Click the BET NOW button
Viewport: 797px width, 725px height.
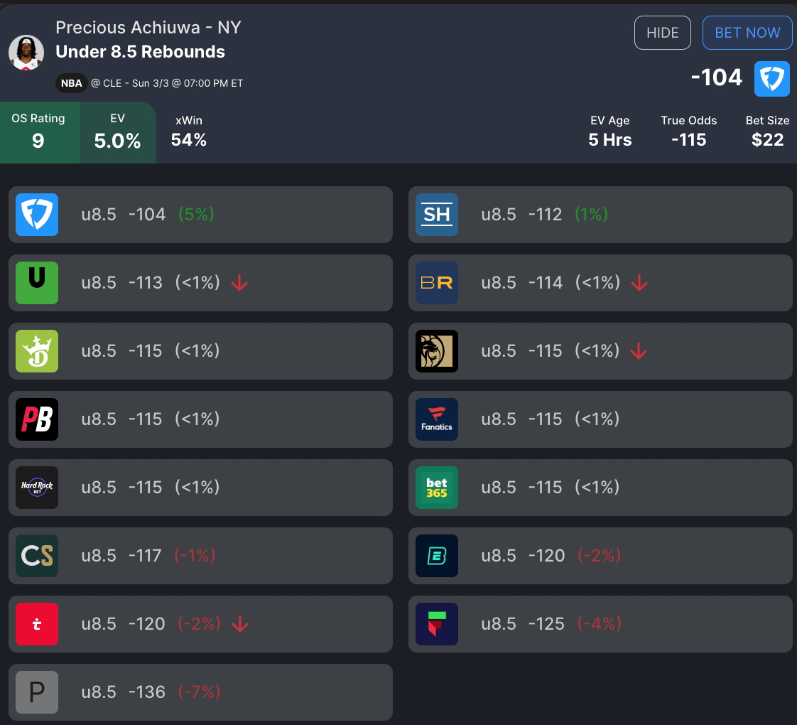pos(747,33)
